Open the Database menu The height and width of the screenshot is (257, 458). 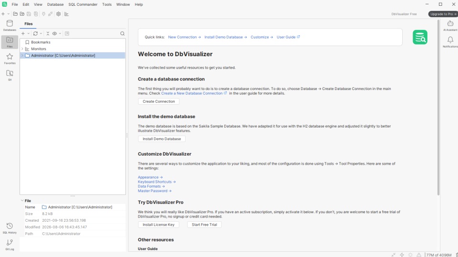tap(55, 4)
